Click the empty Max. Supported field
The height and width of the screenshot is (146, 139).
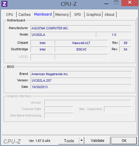[118, 109]
